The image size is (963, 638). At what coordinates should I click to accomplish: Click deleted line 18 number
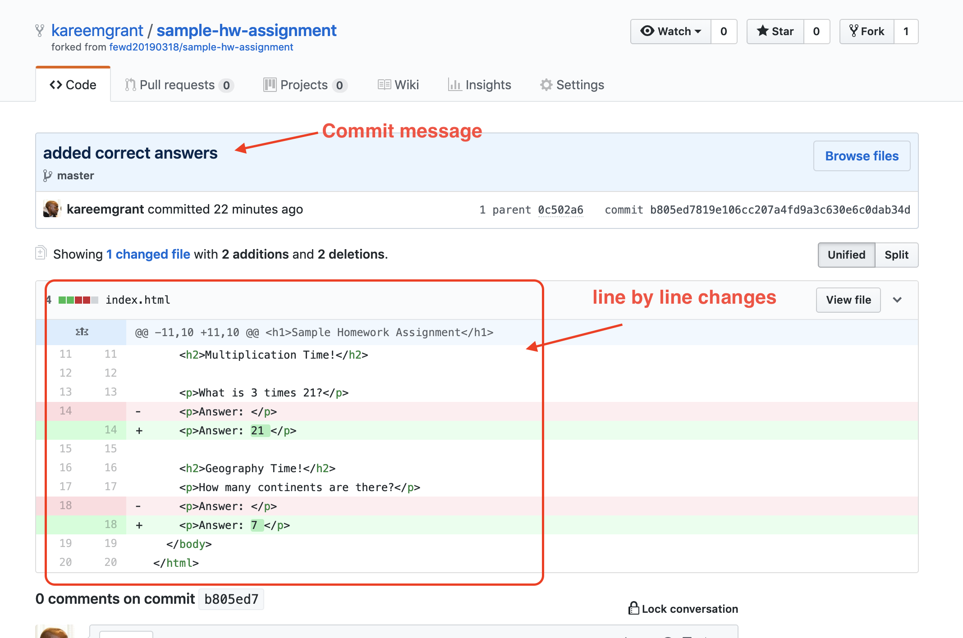tap(66, 506)
